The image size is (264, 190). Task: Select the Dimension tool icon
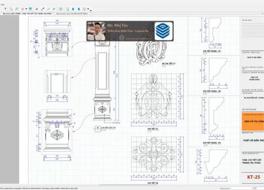pos(23,9)
